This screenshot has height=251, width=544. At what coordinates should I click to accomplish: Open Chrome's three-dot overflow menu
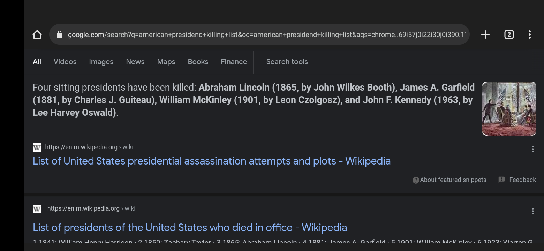[x=529, y=35]
